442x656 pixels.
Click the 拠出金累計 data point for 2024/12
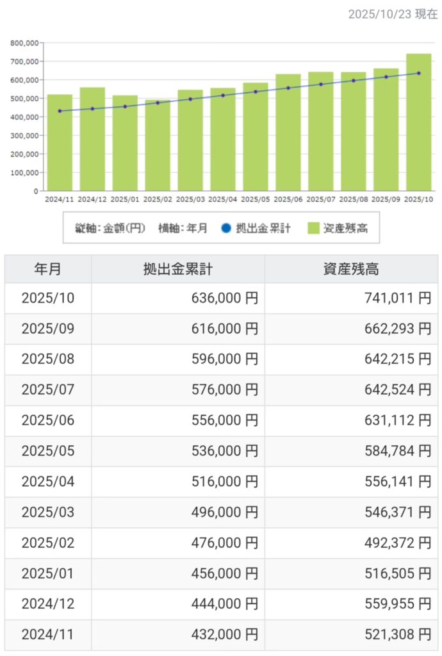(92, 109)
